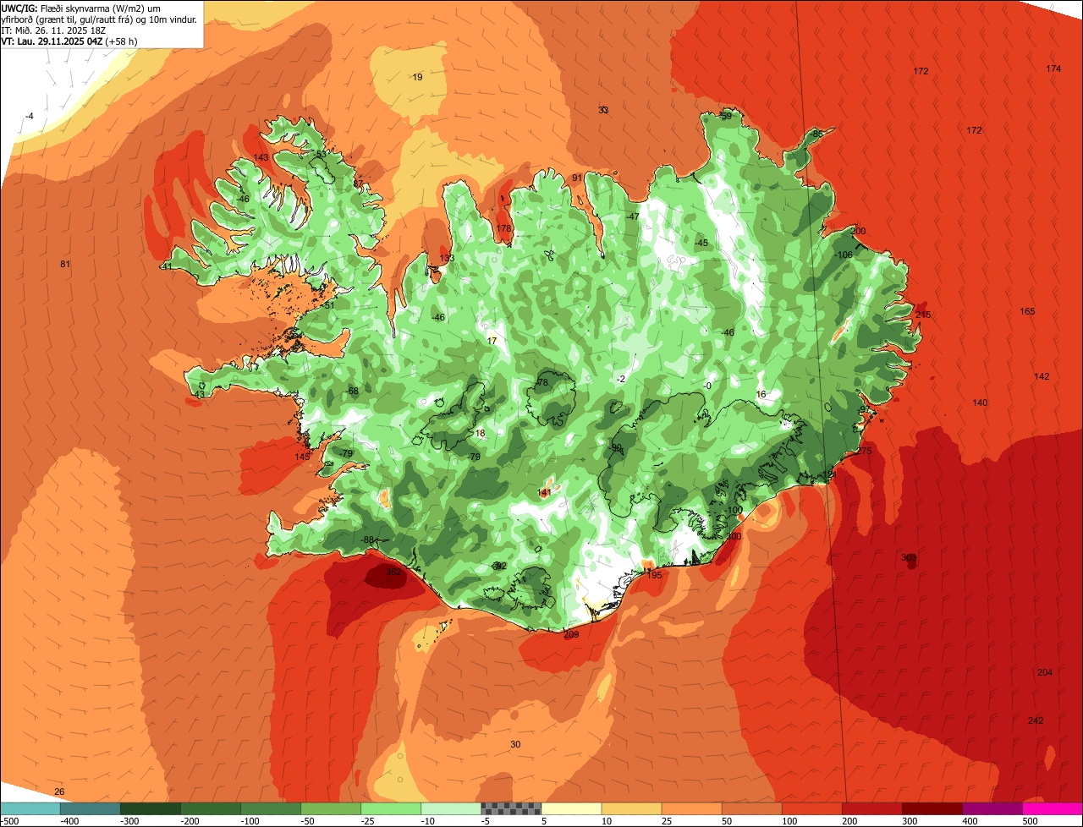Click the '362' flux value off the southwest coast
Image resolution: width=1083 pixels, height=827 pixels.
[x=393, y=572]
